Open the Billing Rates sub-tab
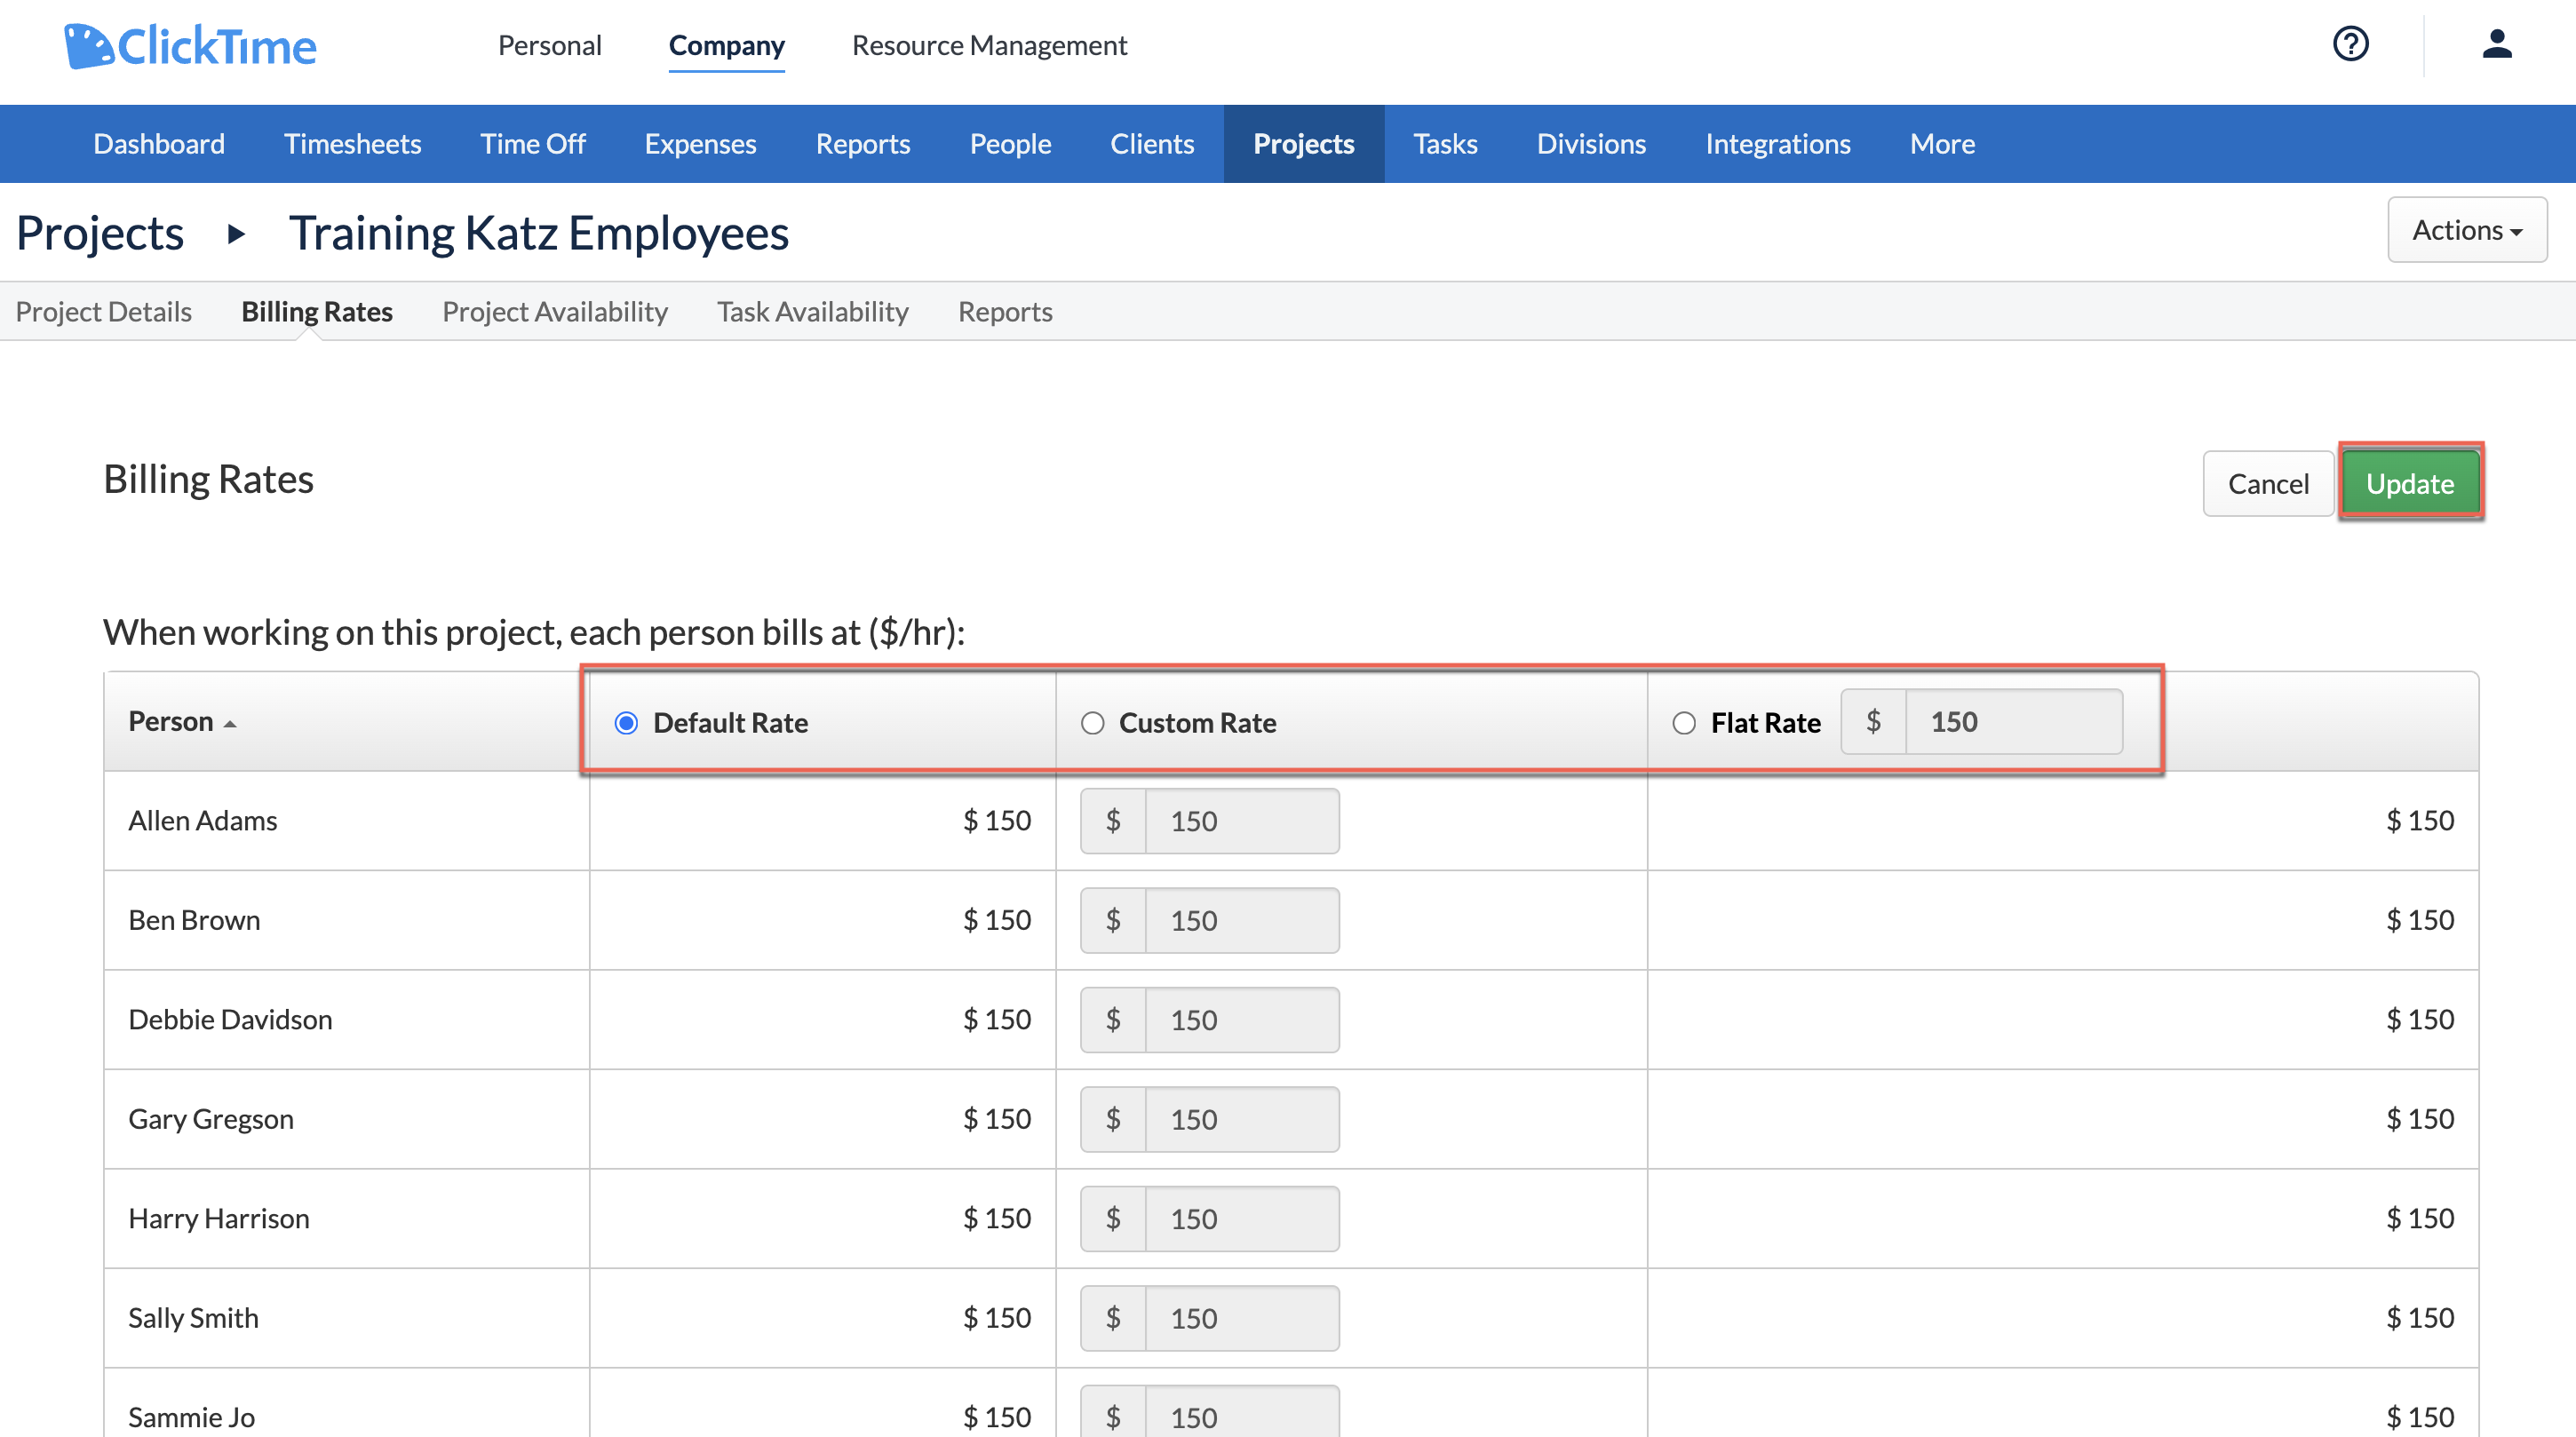Screen dimensions: 2576x1437 pos(317,312)
